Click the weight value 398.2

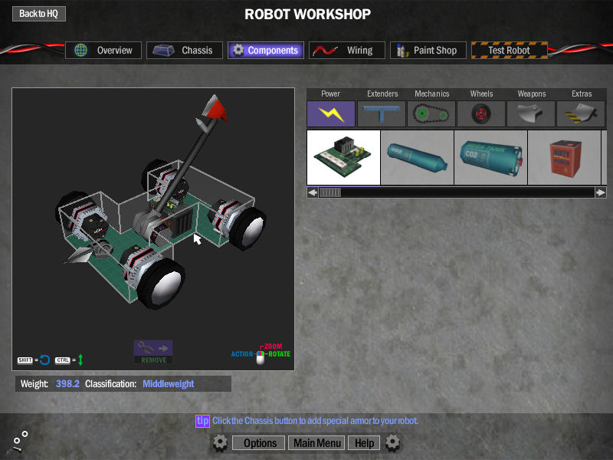(67, 384)
